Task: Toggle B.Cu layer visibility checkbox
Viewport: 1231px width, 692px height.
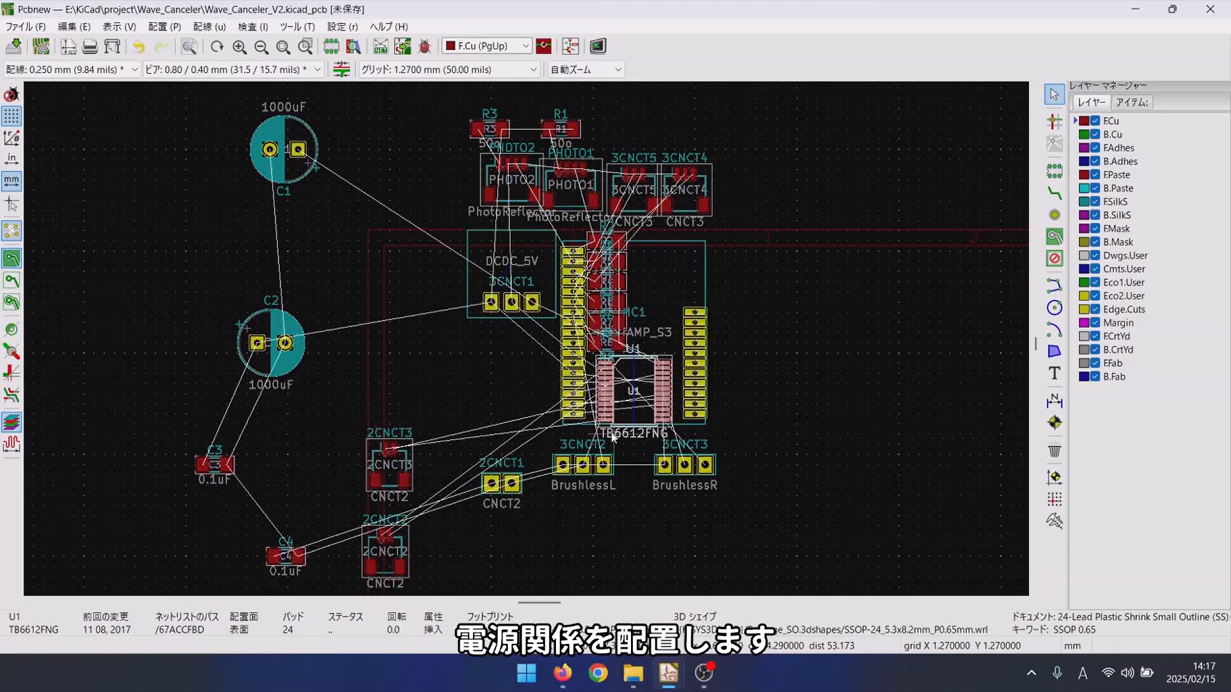Action: [x=1095, y=135]
